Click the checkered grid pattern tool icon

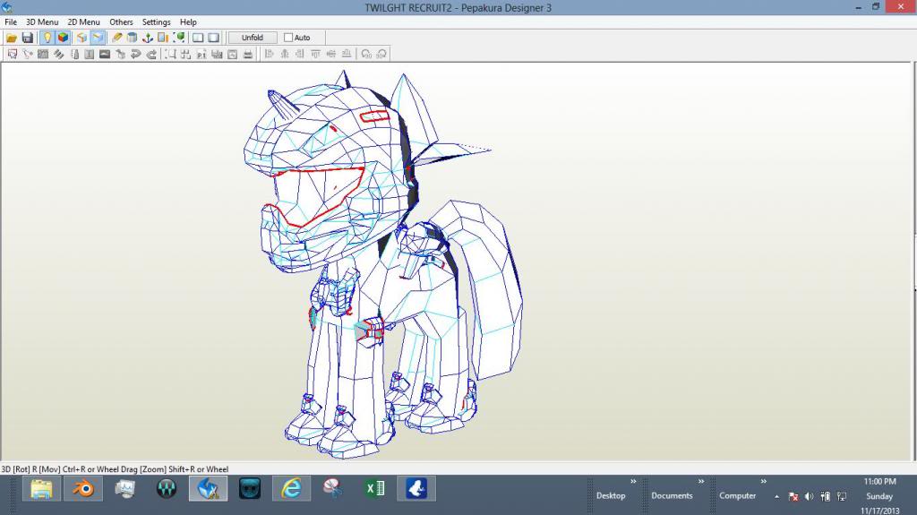43,54
